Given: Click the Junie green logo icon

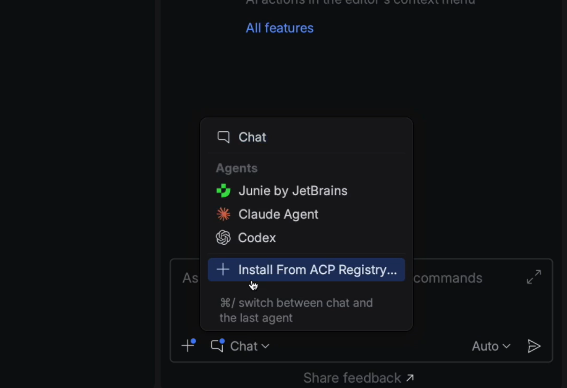Looking at the screenshot, I should tap(223, 191).
